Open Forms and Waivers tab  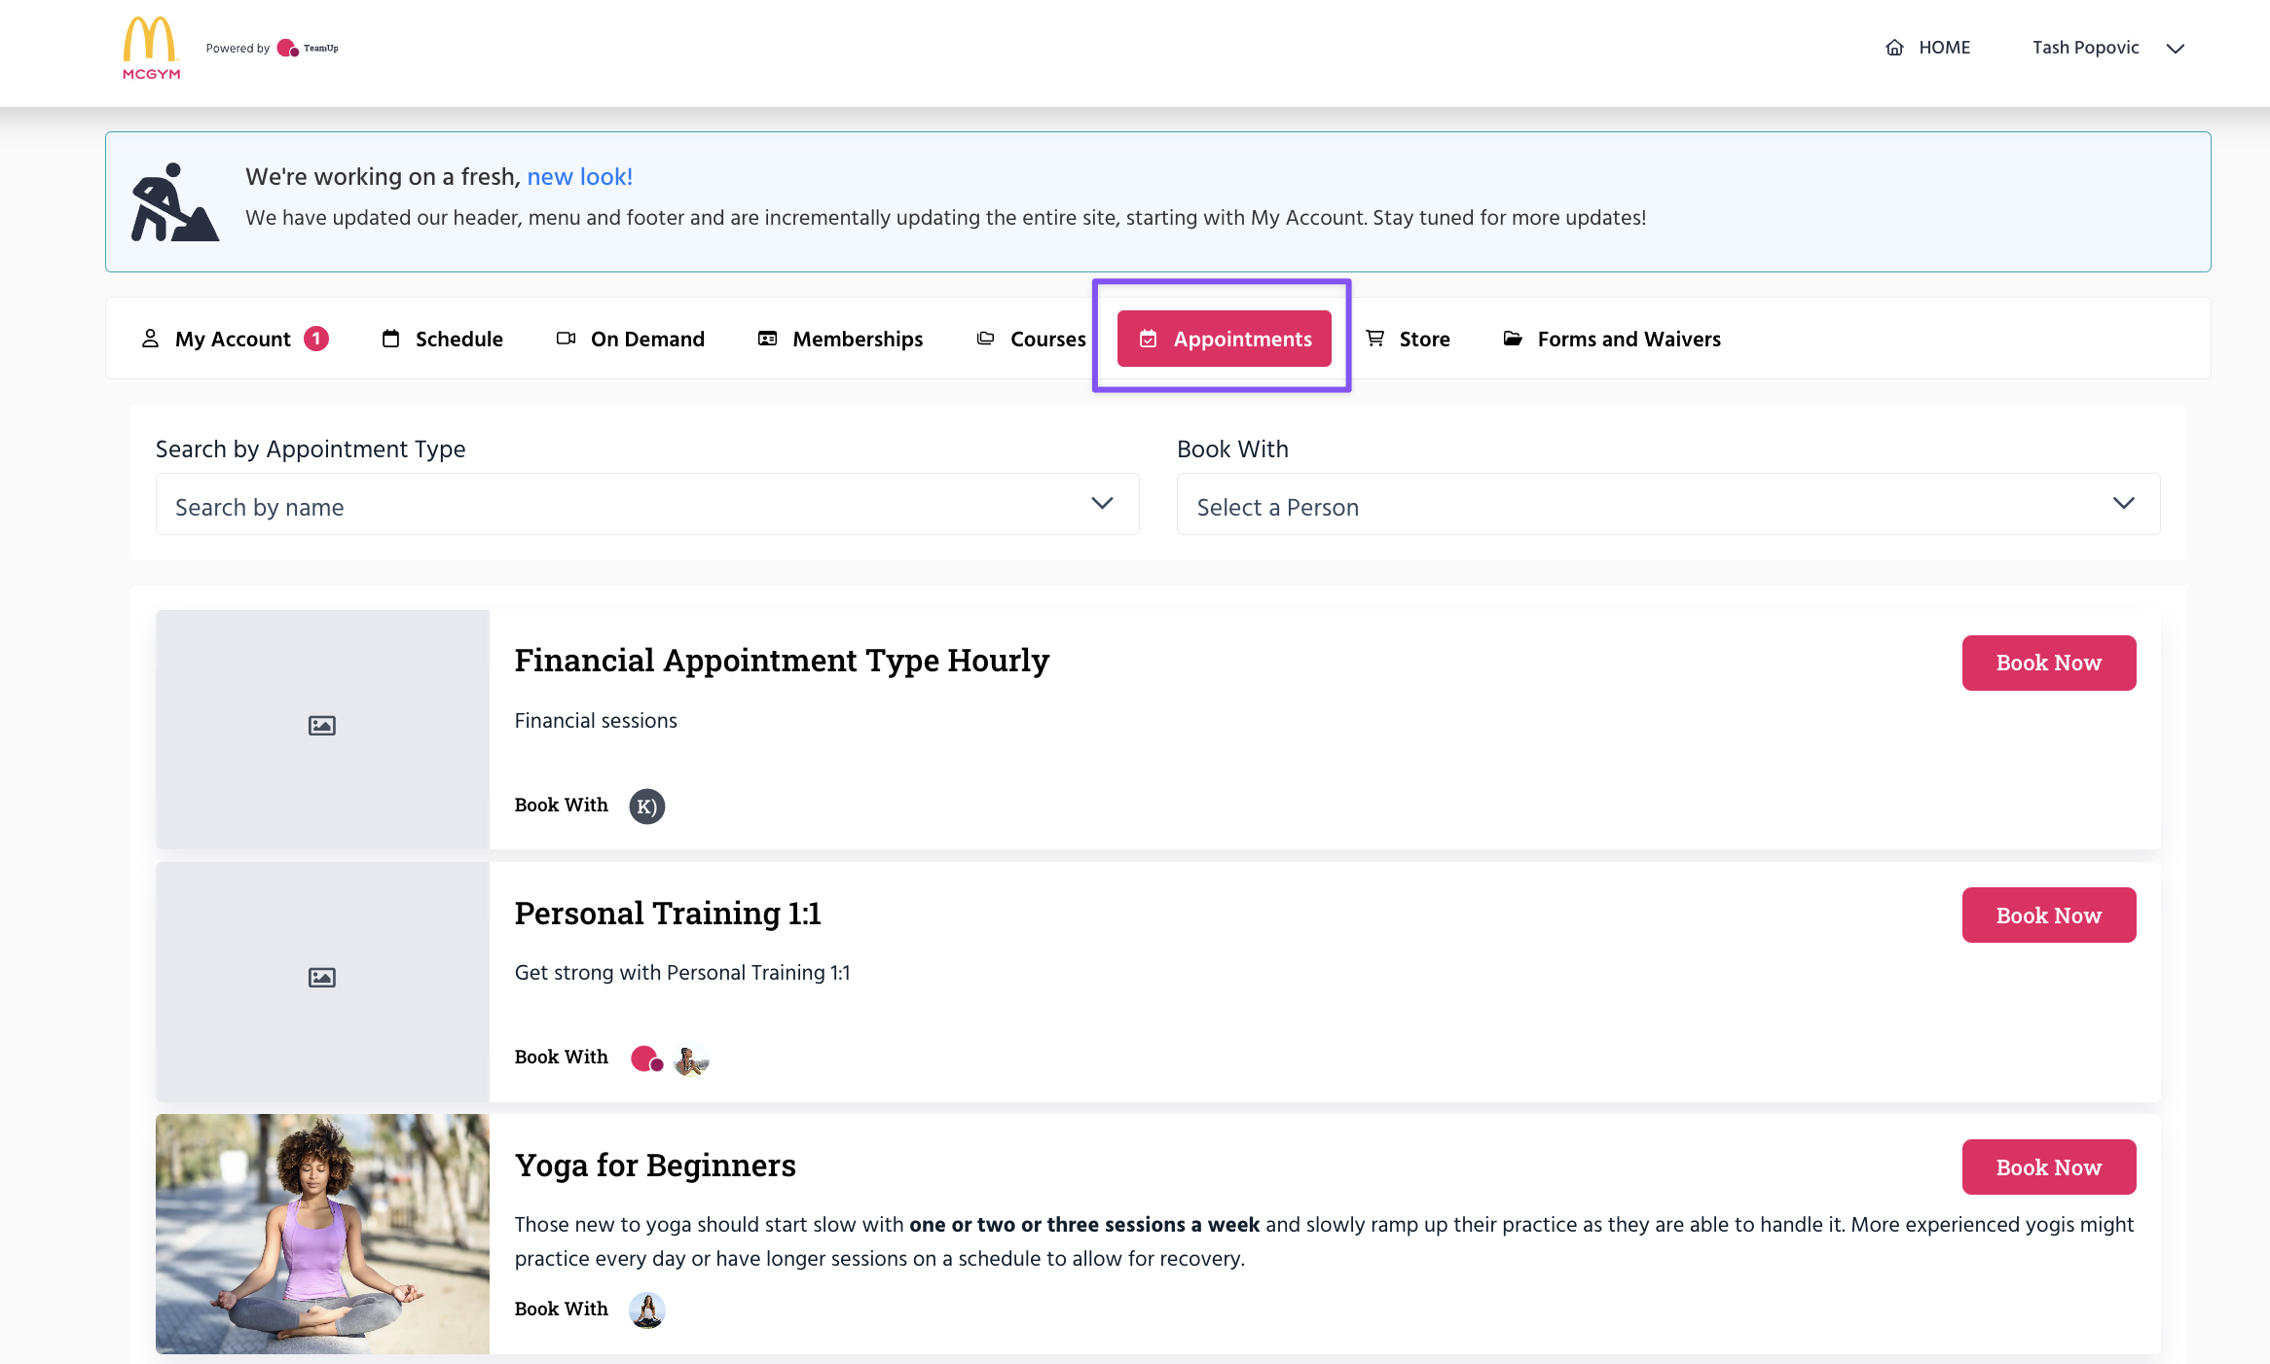[x=1612, y=339]
